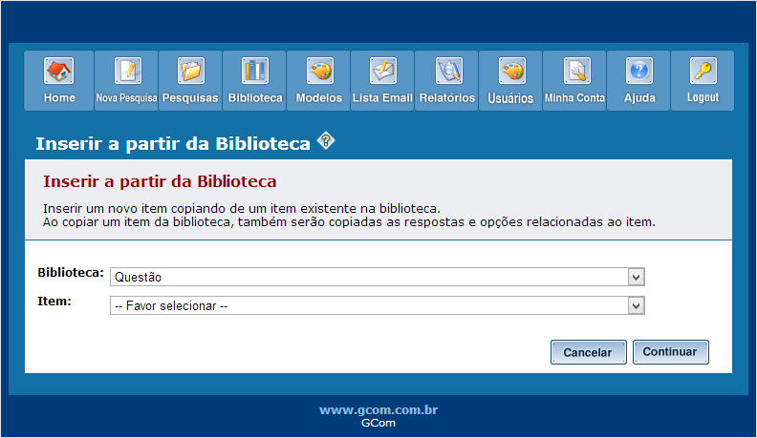The height and width of the screenshot is (438, 757).
Task: Click the Lista Email envelope icon
Action: [383, 71]
